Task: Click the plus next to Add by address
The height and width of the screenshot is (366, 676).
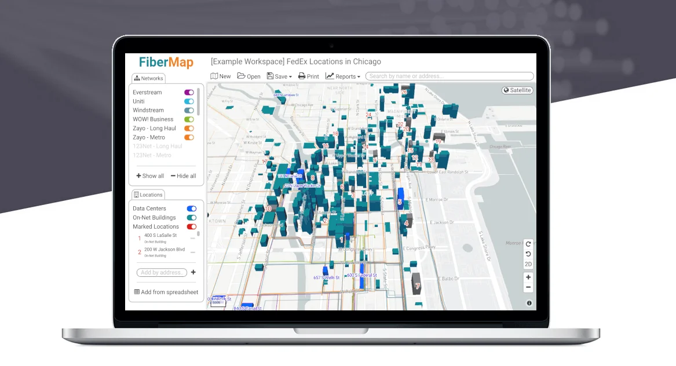Action: point(193,272)
